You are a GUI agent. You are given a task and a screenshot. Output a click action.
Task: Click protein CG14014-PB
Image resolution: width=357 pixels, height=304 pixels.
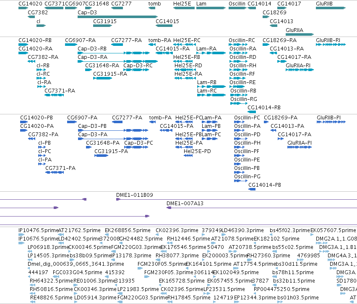point(265,185)
